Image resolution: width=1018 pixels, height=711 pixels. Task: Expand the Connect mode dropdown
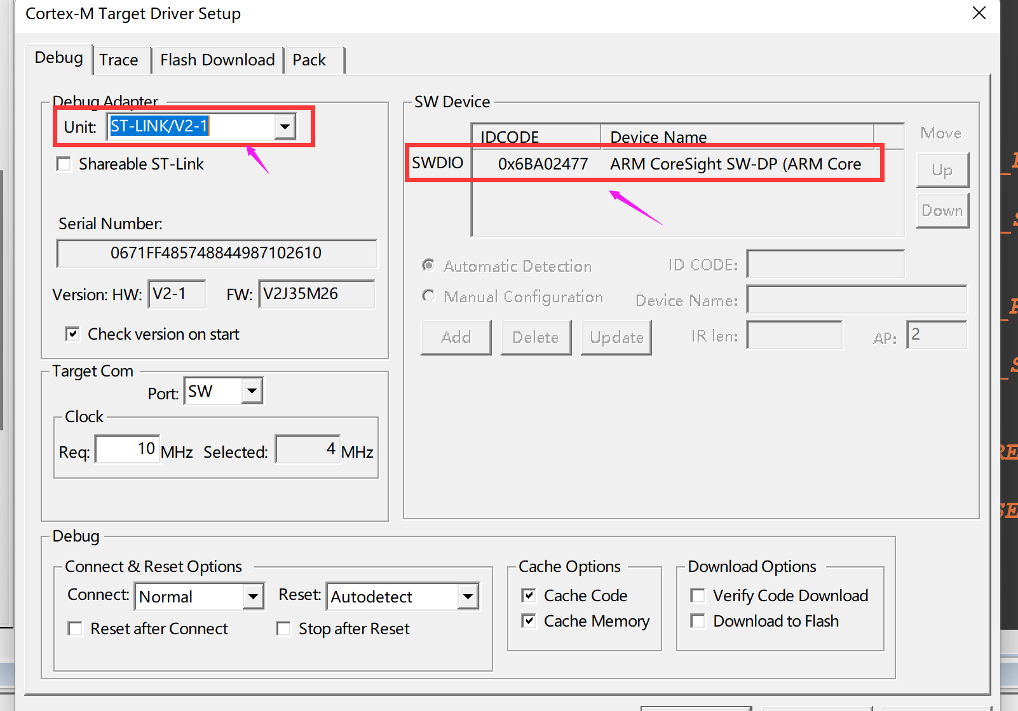253,597
